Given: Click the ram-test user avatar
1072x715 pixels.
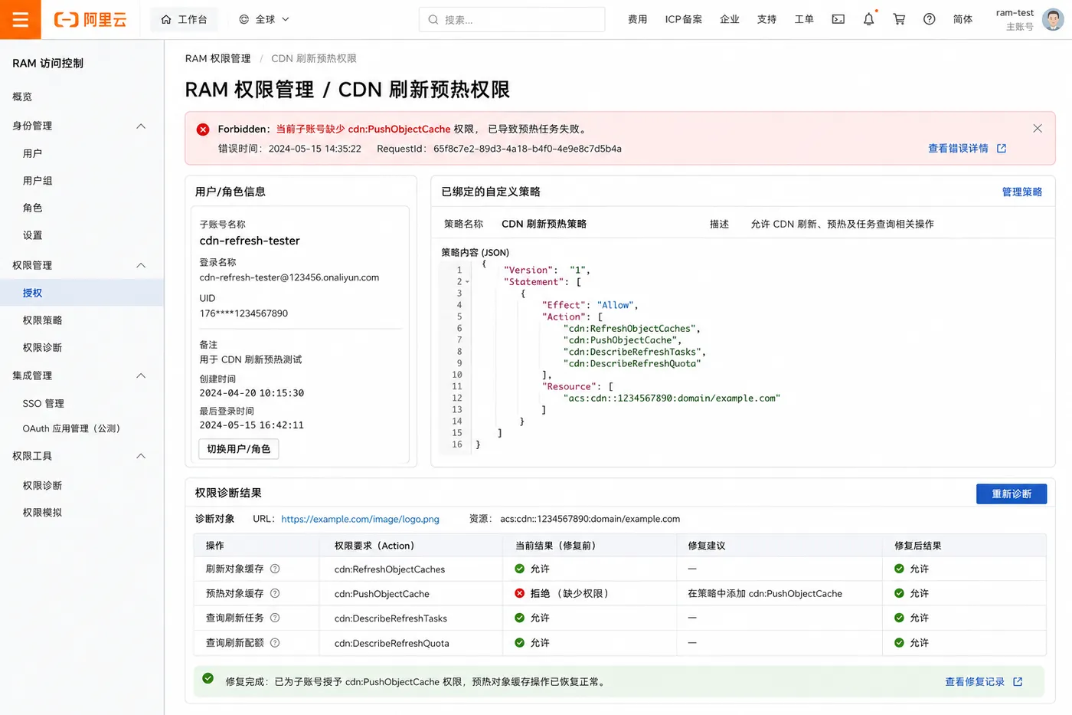Looking at the screenshot, I should [1053, 19].
